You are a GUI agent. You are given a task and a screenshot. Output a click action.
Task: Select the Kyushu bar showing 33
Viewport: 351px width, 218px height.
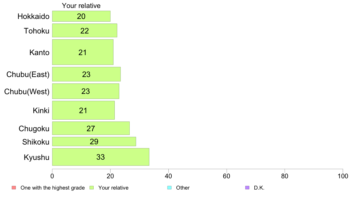100,157
